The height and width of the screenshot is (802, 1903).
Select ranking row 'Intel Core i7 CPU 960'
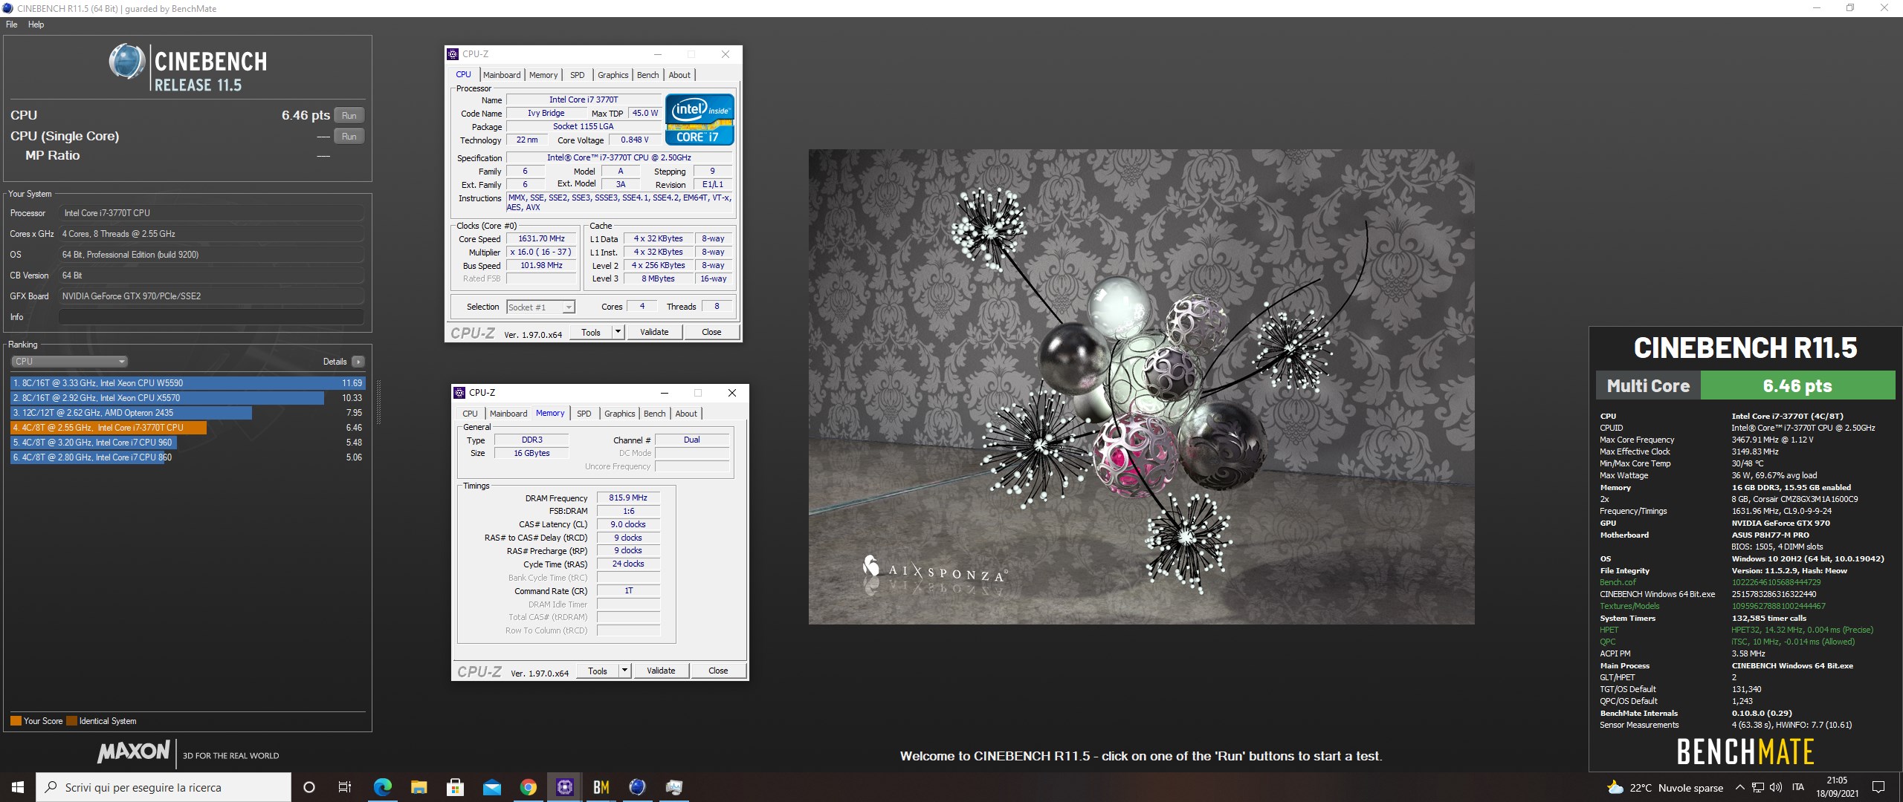[187, 443]
